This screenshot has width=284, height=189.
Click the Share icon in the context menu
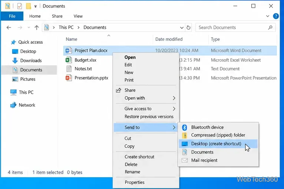coord(118,90)
